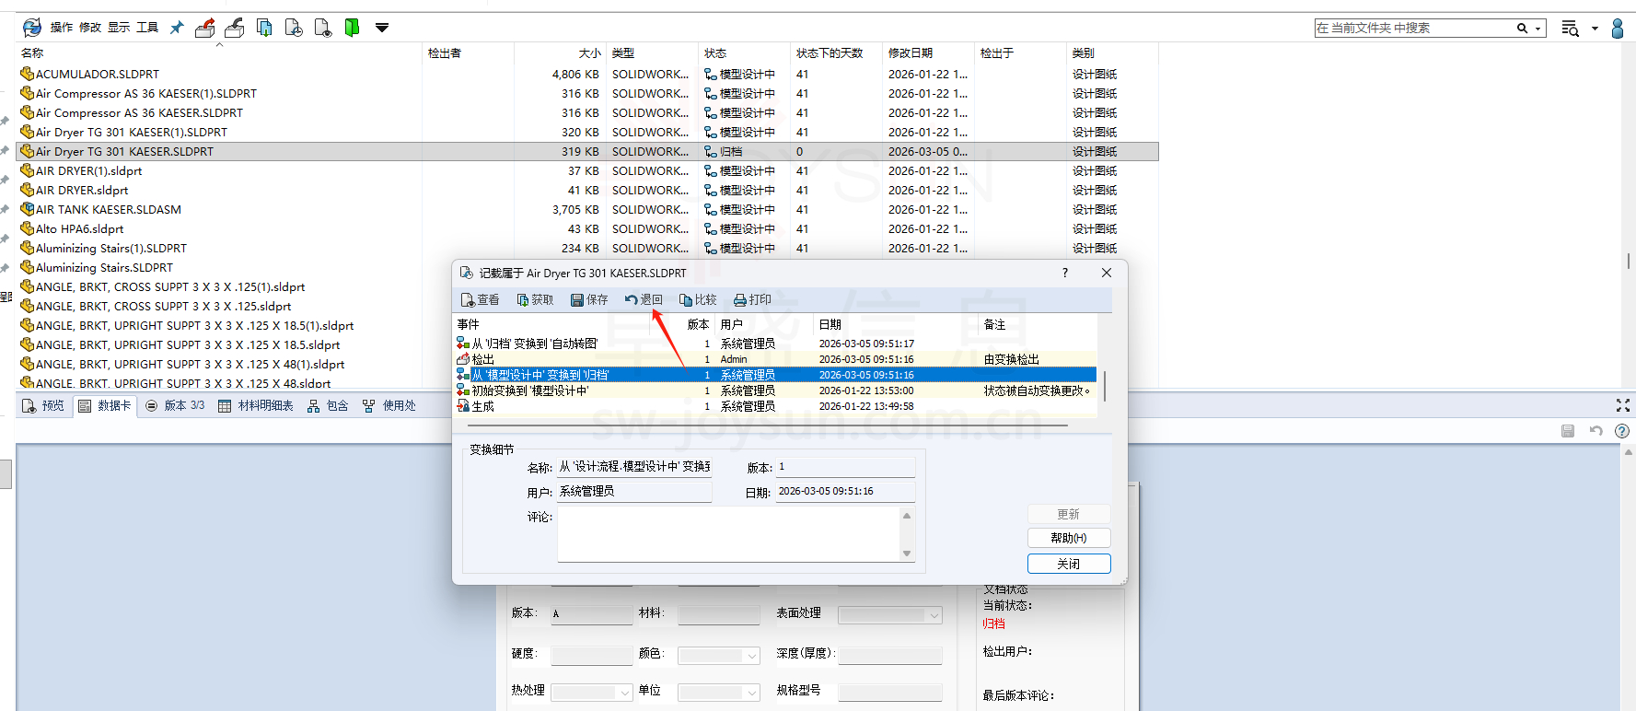Image resolution: width=1636 pixels, height=711 pixels.
Task: Click the green Change State icon
Action: coord(352,28)
